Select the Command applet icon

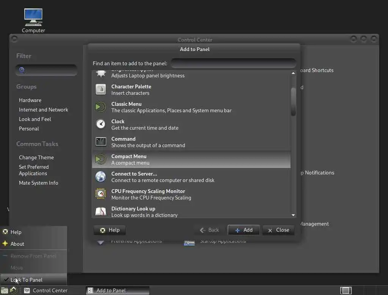101,142
